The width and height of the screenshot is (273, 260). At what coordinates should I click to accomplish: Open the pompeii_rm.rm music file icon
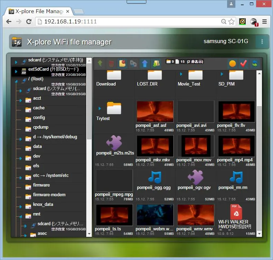click(x=236, y=177)
